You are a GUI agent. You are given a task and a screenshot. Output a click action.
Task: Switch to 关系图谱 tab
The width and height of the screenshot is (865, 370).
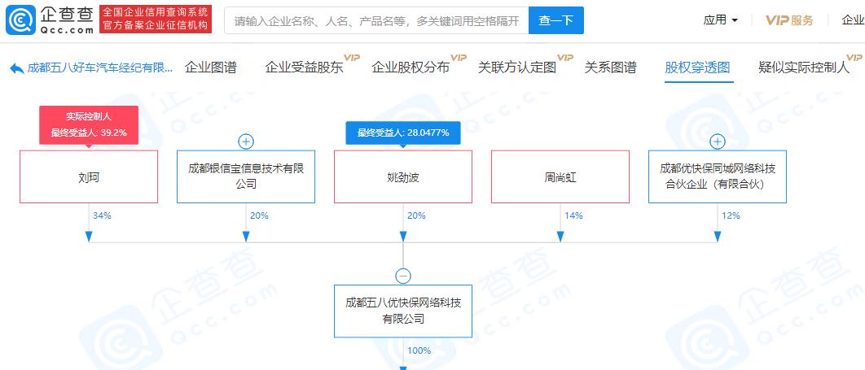[611, 67]
